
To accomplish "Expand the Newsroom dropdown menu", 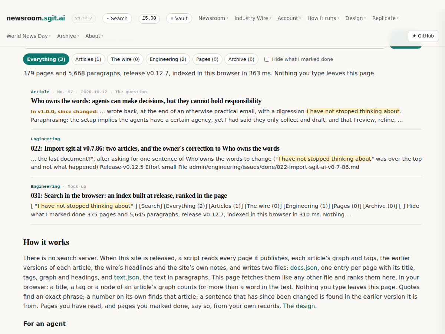I will [213, 18].
